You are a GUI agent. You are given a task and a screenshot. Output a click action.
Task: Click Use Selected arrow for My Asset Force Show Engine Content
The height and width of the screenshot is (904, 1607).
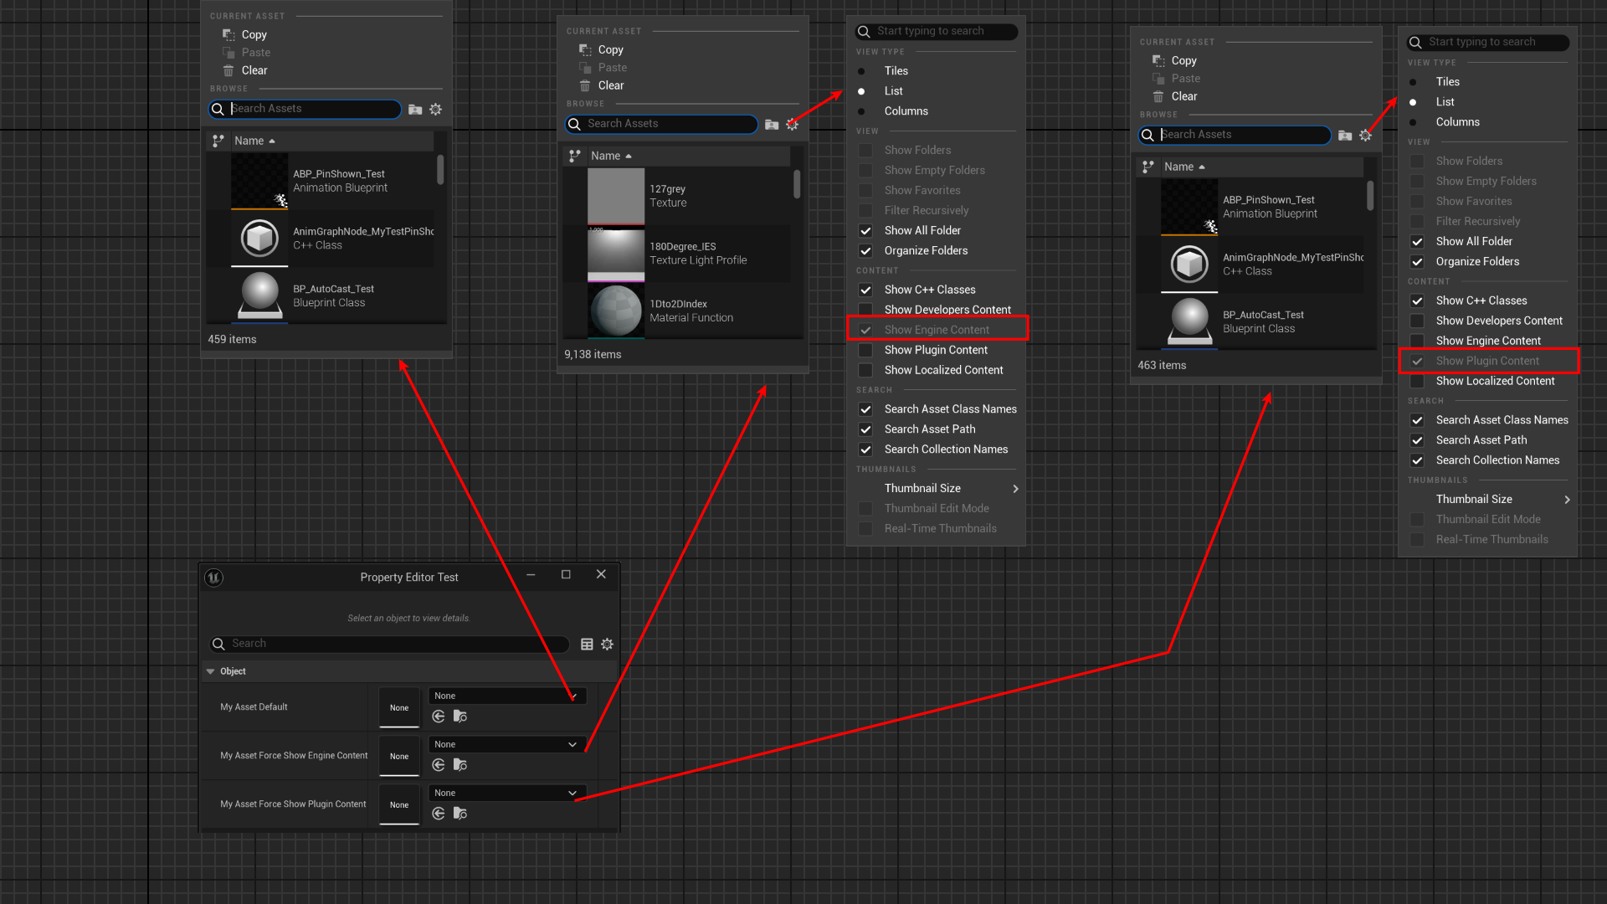point(439,765)
